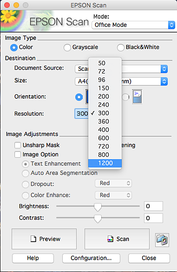Enable the Unsharp Mask checkbox
This screenshot has width=177, height=272.
tap(18, 145)
